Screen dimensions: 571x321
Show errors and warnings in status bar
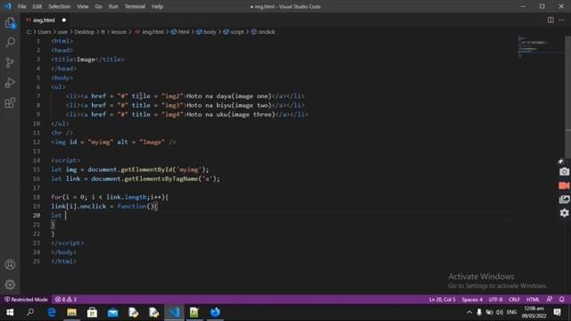(x=66, y=300)
